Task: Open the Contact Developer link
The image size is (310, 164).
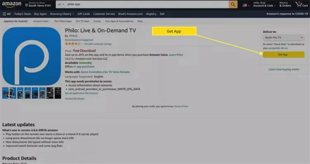Action: pyautogui.click(x=75, y=99)
